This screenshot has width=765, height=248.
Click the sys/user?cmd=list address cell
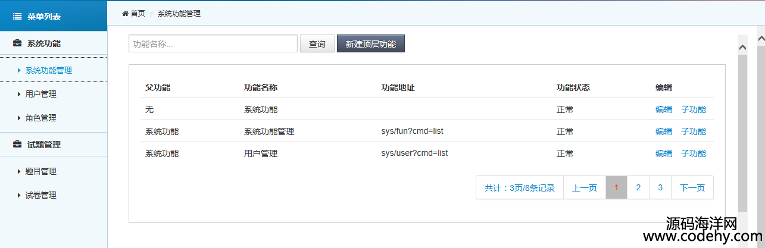pos(414,153)
